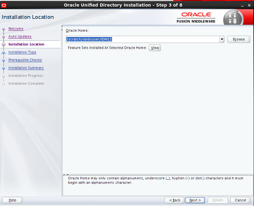Proceed with the Next button
Viewport: 254px width, 206px height.
coord(195,200)
